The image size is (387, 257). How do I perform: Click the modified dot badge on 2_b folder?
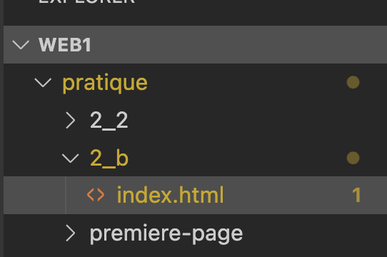353,158
